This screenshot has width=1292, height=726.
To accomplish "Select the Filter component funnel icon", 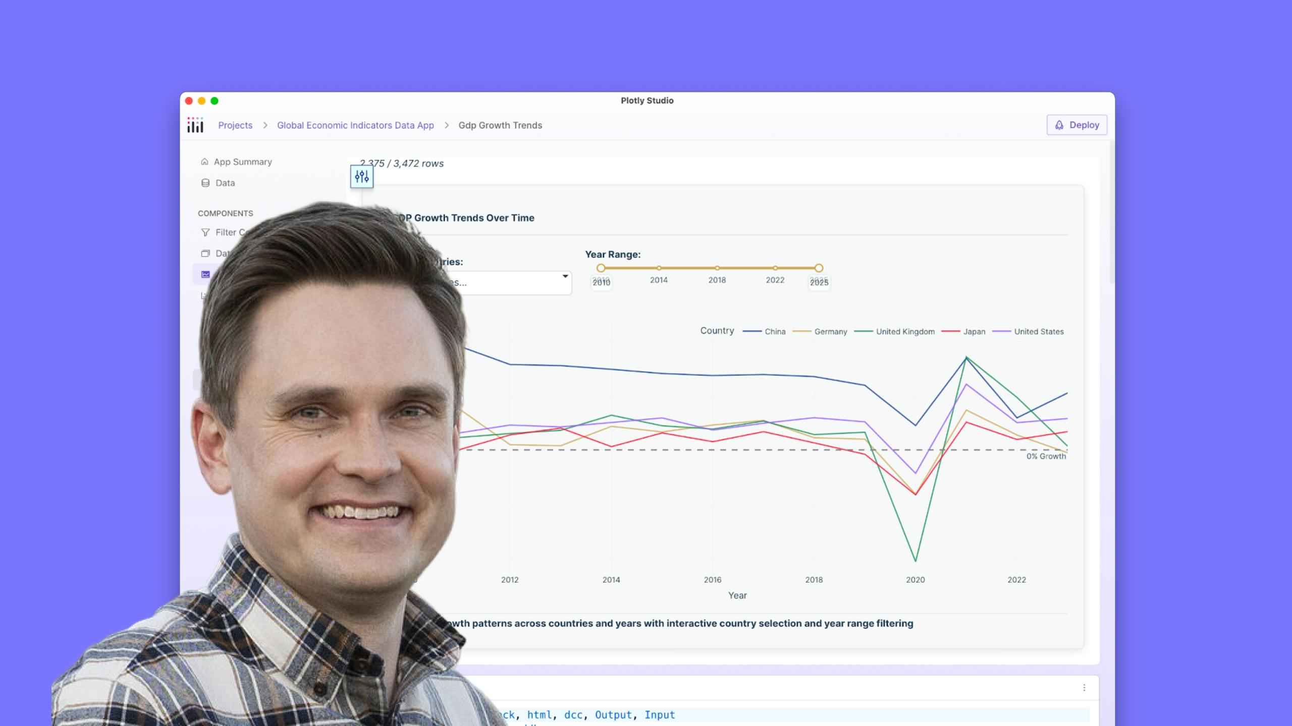I will 205,232.
